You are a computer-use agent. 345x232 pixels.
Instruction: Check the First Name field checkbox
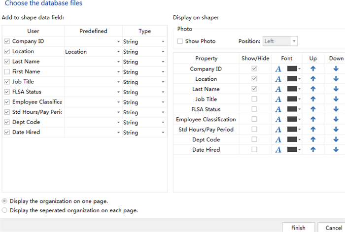(6, 72)
